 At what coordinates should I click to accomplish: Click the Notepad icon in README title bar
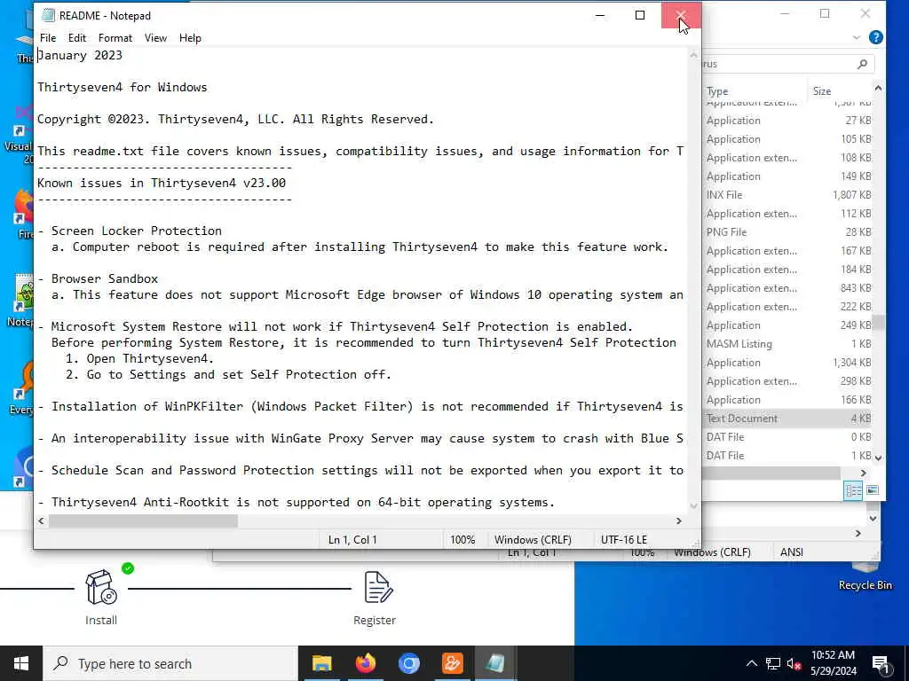pyautogui.click(x=48, y=16)
